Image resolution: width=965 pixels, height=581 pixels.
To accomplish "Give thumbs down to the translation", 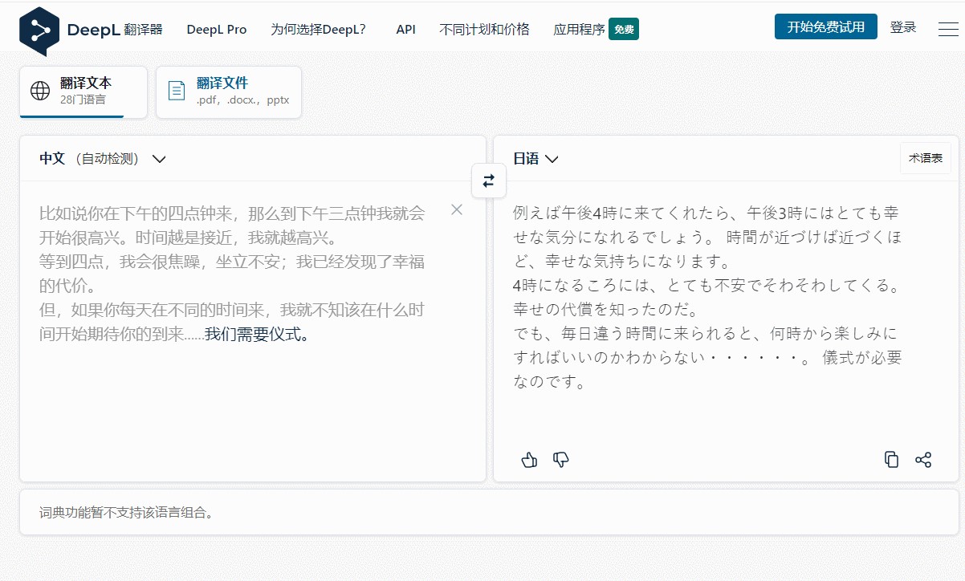I will click(x=561, y=460).
